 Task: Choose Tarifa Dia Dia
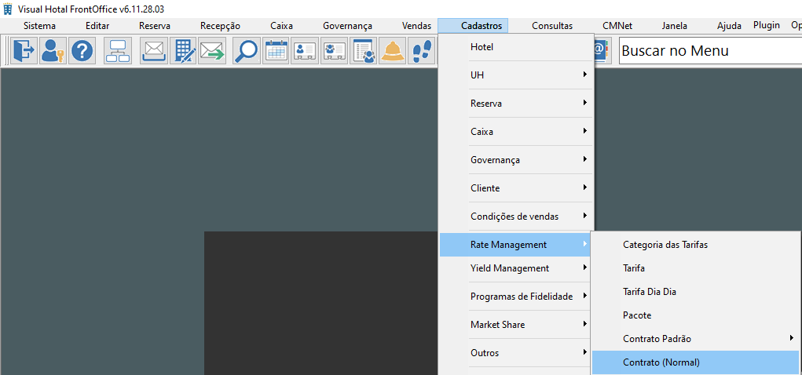click(695, 292)
